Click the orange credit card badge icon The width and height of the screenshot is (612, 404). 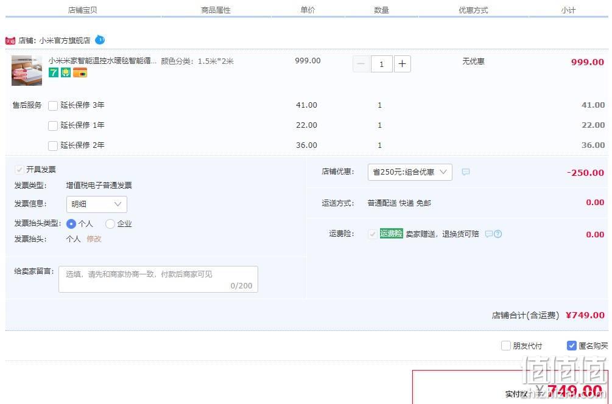tap(80, 72)
